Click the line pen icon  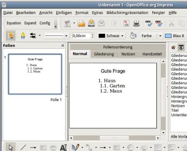[23, 36]
